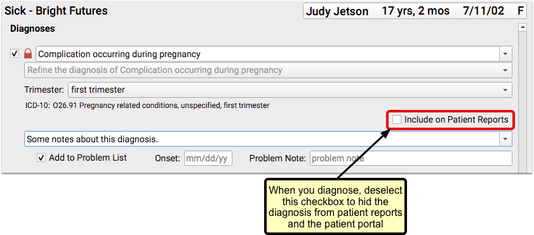Expand the Refine the diagnosis dropdown arrow
This screenshot has width=534, height=235.
(505, 70)
